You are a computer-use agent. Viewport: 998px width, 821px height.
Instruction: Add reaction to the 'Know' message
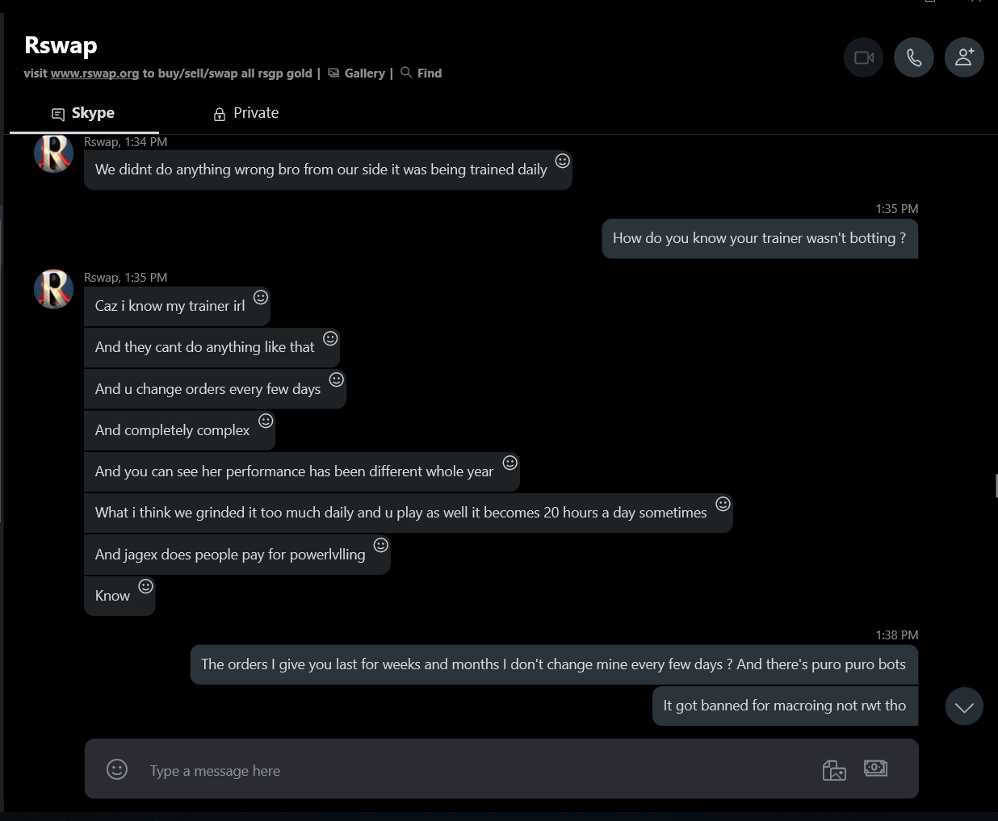point(145,586)
